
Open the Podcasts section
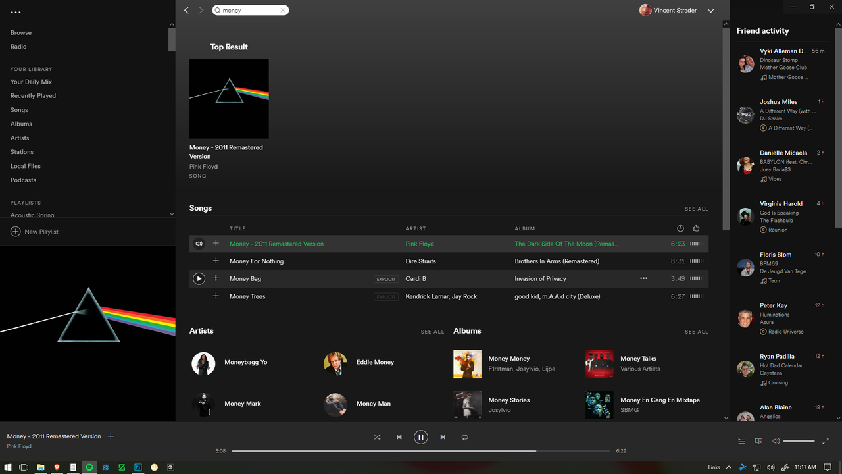point(23,180)
